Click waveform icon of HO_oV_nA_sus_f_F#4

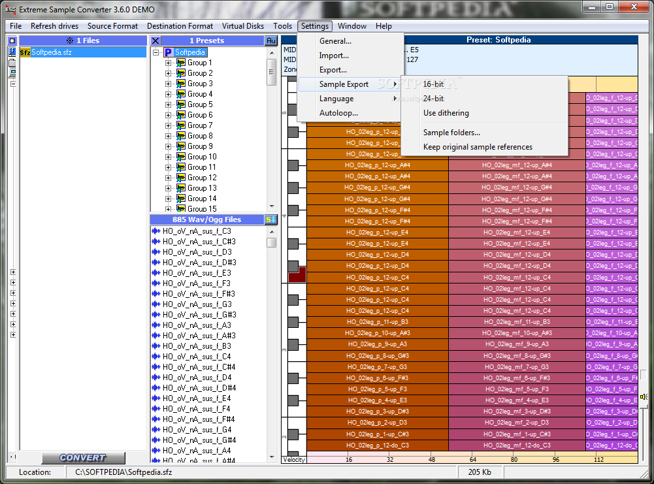[x=156, y=419]
